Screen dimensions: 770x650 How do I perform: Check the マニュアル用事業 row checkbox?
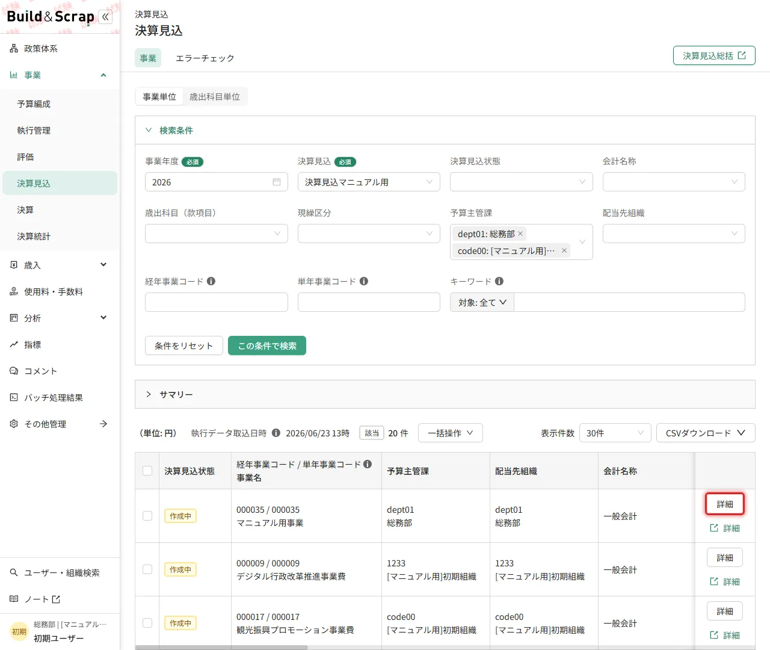pyautogui.click(x=147, y=516)
